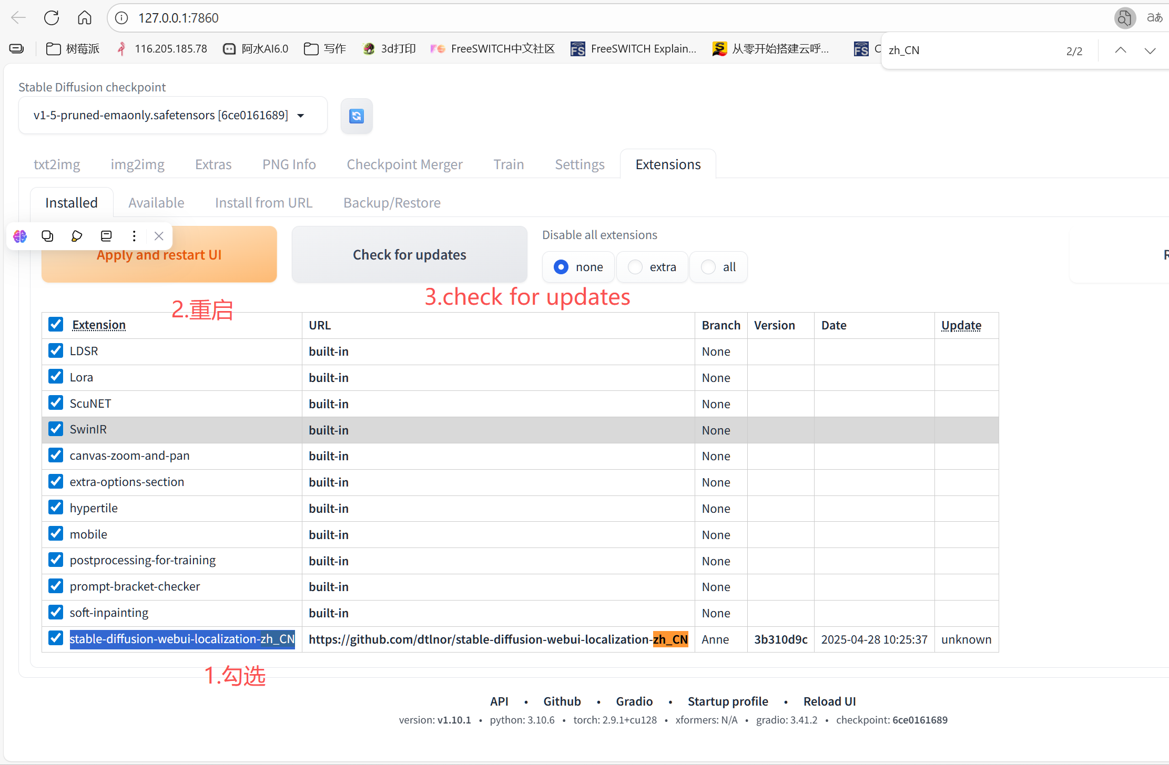
Task: Open the Install from URL tab
Action: click(x=263, y=203)
